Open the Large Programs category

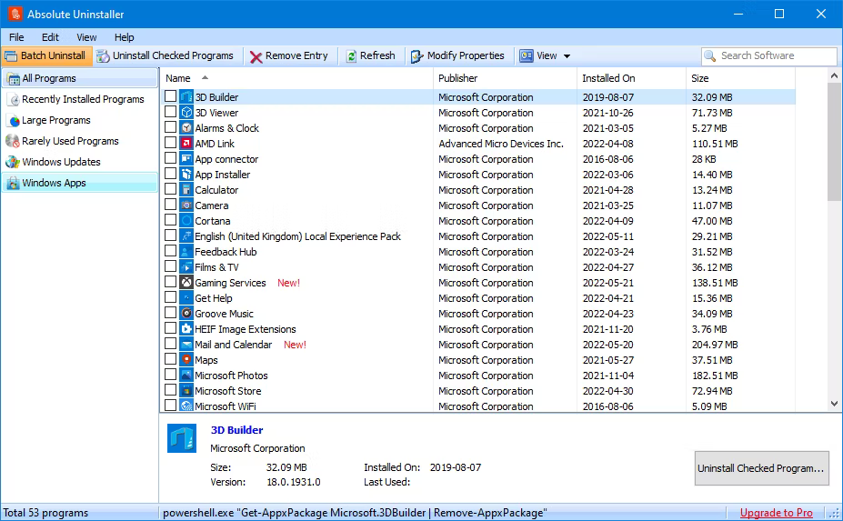[x=55, y=120]
